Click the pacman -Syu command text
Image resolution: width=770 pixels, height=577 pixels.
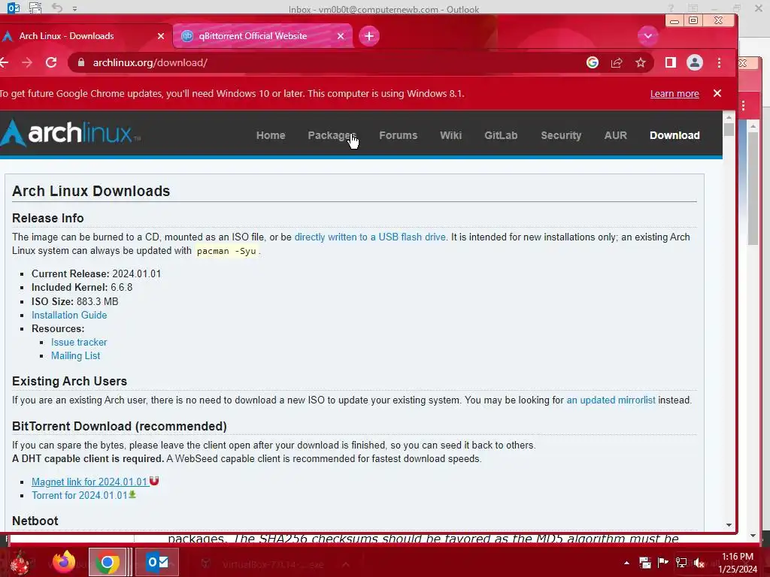point(226,251)
